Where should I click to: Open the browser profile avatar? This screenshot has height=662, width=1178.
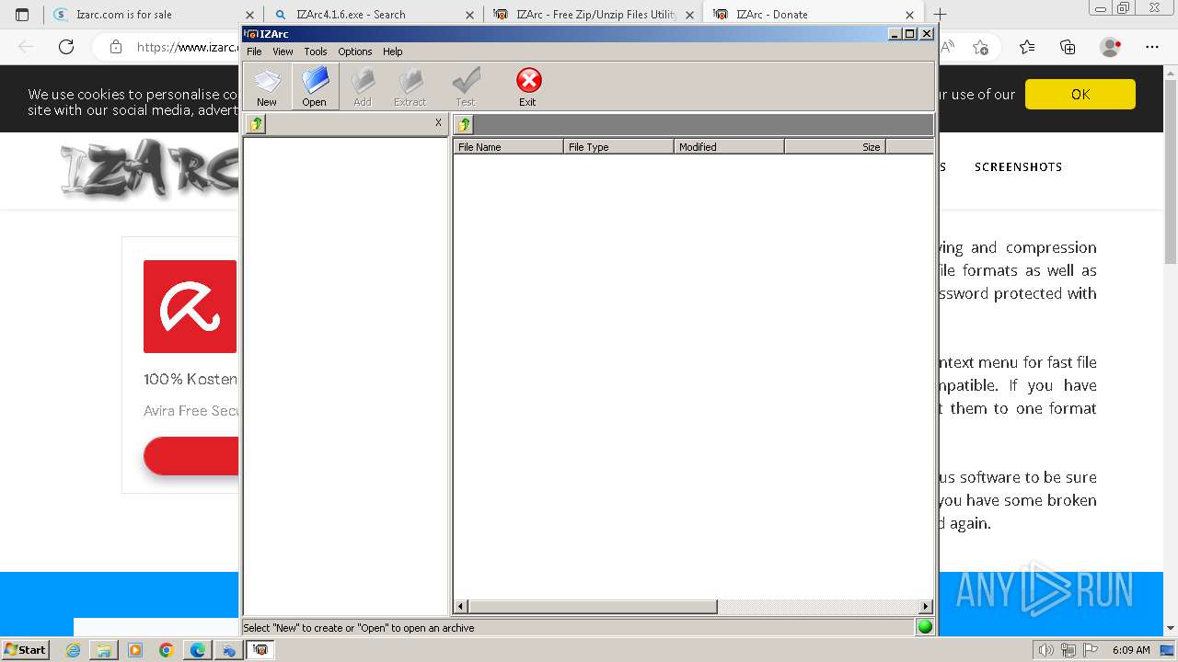(1111, 47)
